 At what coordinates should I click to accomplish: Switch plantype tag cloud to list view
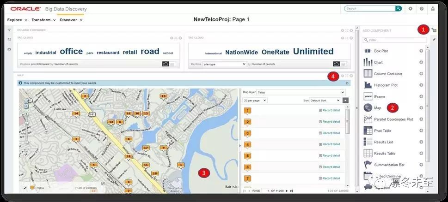343,64
